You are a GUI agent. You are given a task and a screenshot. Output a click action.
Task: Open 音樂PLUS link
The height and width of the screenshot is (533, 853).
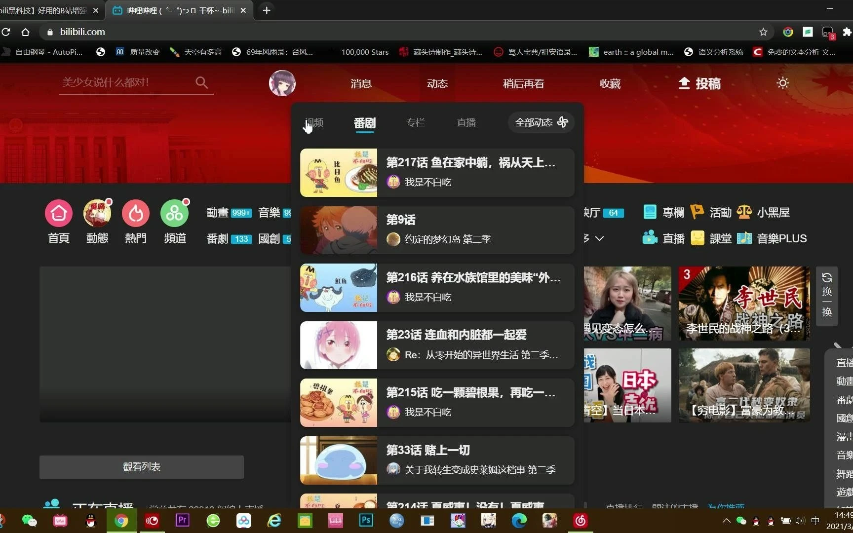click(x=772, y=238)
